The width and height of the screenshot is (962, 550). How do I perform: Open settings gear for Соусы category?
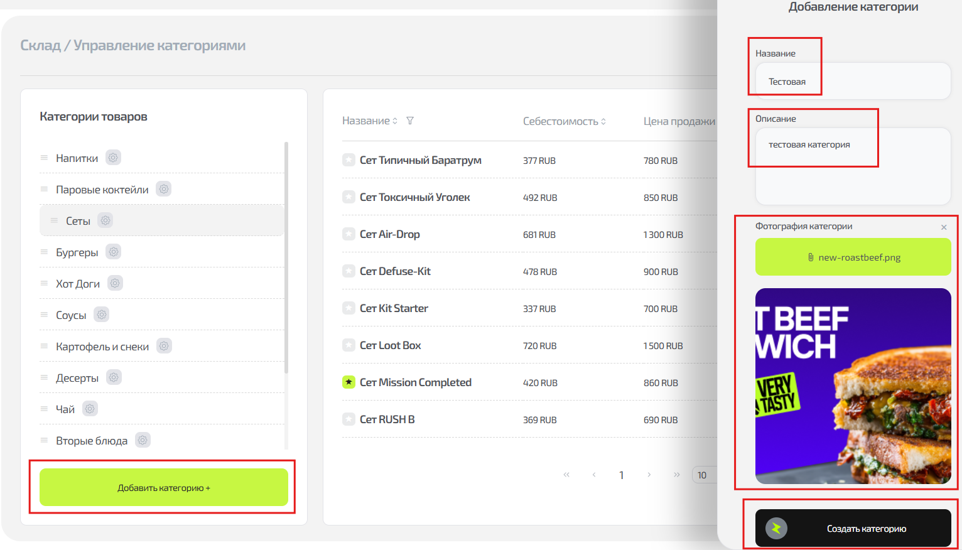(102, 315)
